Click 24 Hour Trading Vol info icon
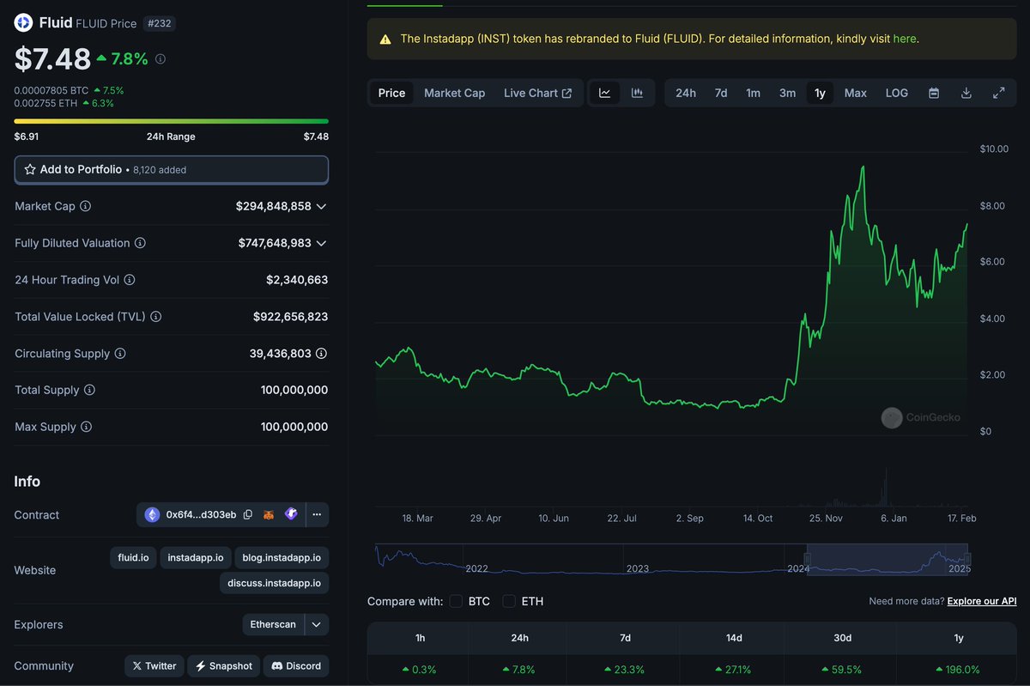Viewport: 1030px width, 686px height. pyautogui.click(x=130, y=280)
